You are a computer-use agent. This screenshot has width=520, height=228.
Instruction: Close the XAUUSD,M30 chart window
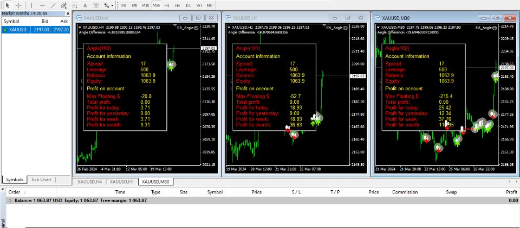point(510,18)
